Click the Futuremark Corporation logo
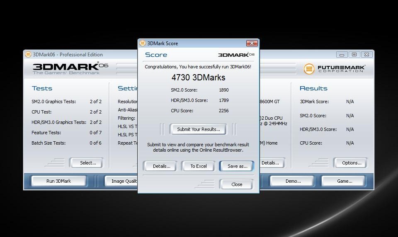Image resolution: width=398 pixels, height=237 pixels. (x=334, y=68)
